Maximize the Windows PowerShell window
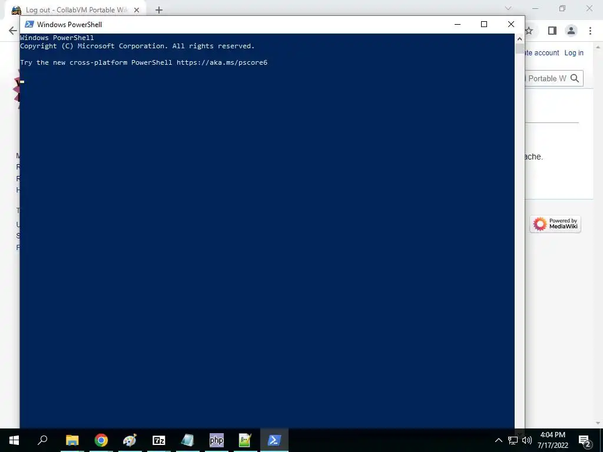Image resolution: width=603 pixels, height=452 pixels. pos(484,24)
